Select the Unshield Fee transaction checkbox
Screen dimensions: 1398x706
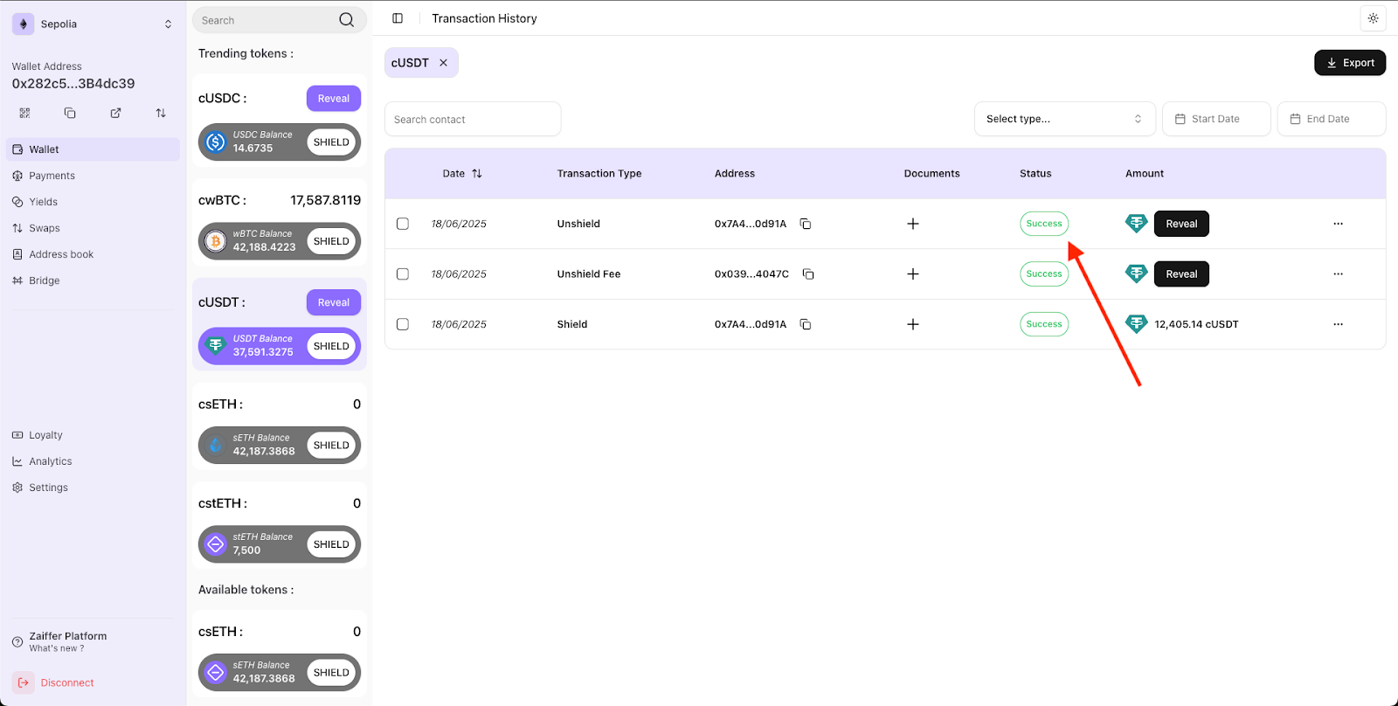pos(403,274)
